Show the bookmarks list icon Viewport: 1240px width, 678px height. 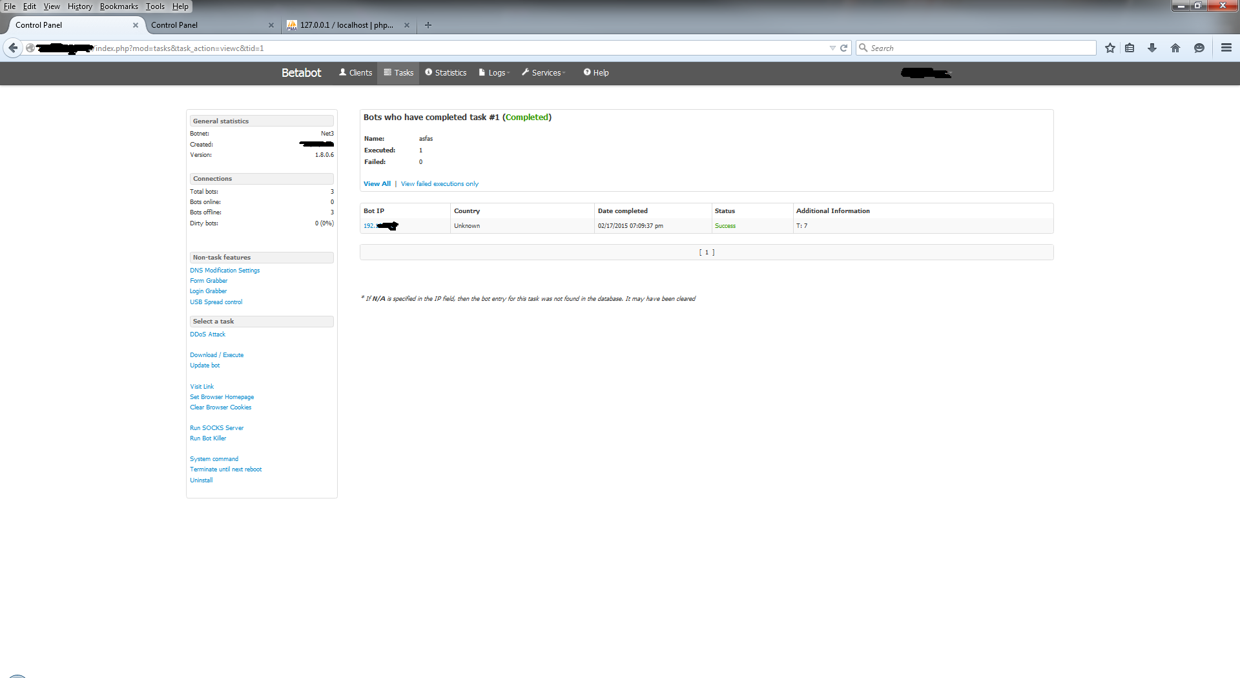pyautogui.click(x=1130, y=48)
